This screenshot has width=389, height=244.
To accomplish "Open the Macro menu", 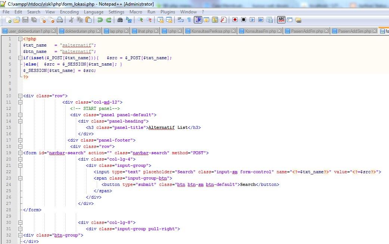I will coord(136,12).
